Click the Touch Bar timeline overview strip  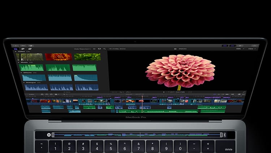point(137,135)
